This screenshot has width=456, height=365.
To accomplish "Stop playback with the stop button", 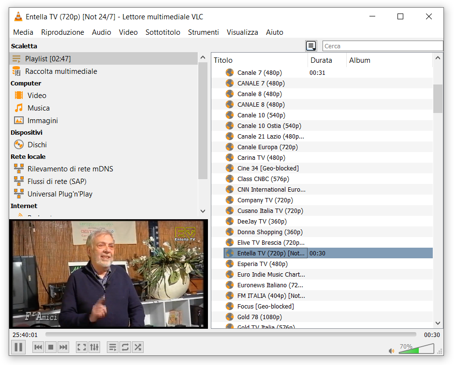I will coord(51,347).
